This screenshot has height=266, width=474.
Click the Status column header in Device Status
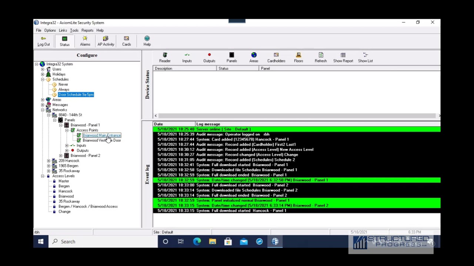238,69
